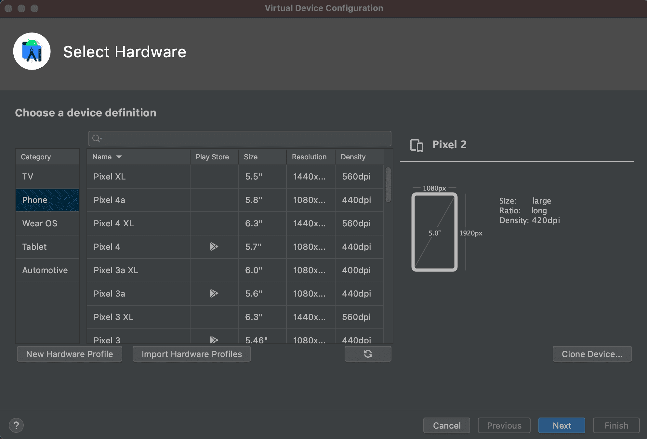Toggle Name column sort arrow

click(119, 157)
